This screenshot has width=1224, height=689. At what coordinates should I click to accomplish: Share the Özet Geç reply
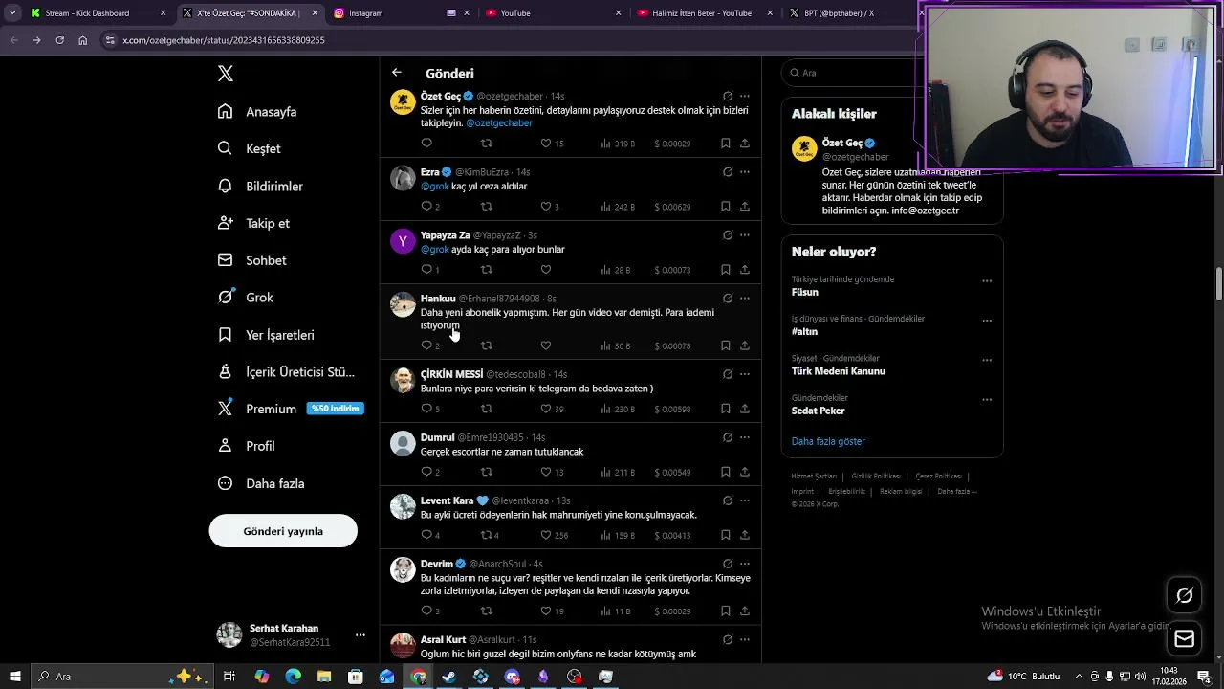pos(745,144)
